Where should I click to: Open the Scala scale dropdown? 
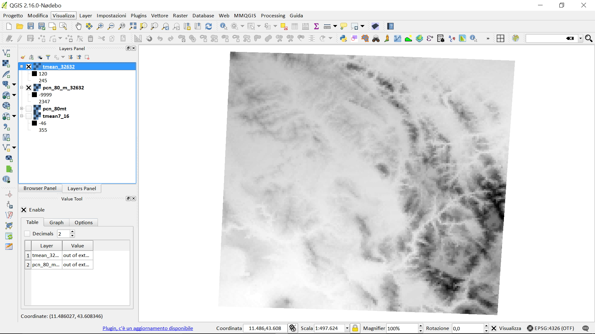click(347, 328)
